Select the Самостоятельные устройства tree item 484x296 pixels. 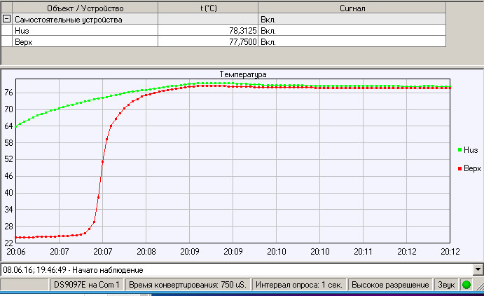coord(69,20)
